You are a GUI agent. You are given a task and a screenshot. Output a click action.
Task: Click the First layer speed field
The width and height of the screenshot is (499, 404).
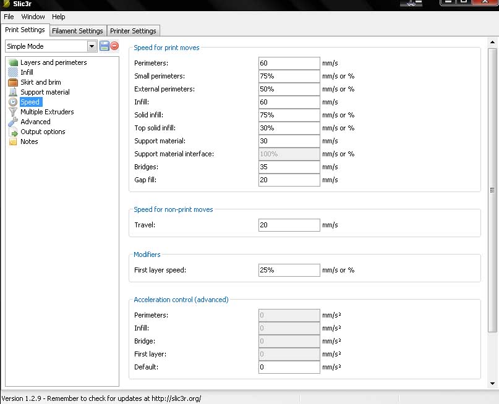click(289, 270)
